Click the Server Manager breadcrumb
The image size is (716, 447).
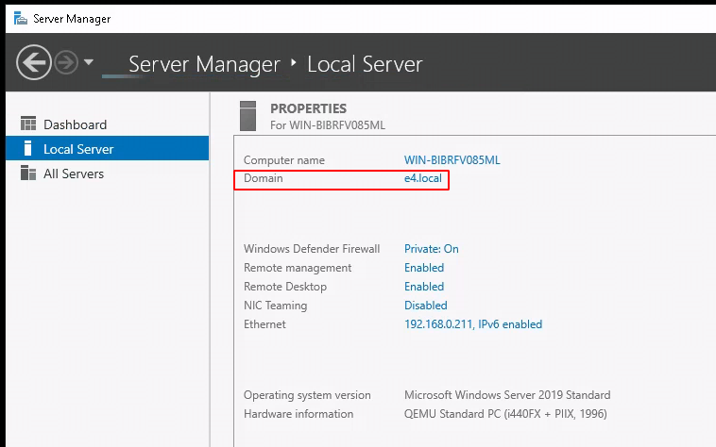204,64
